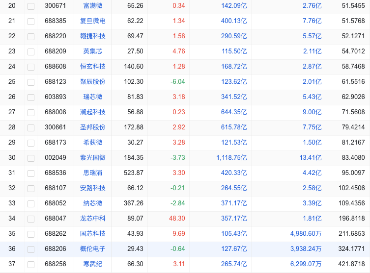Click profit value 4,980.60万
This screenshot has width=370, height=273.
[306, 233]
